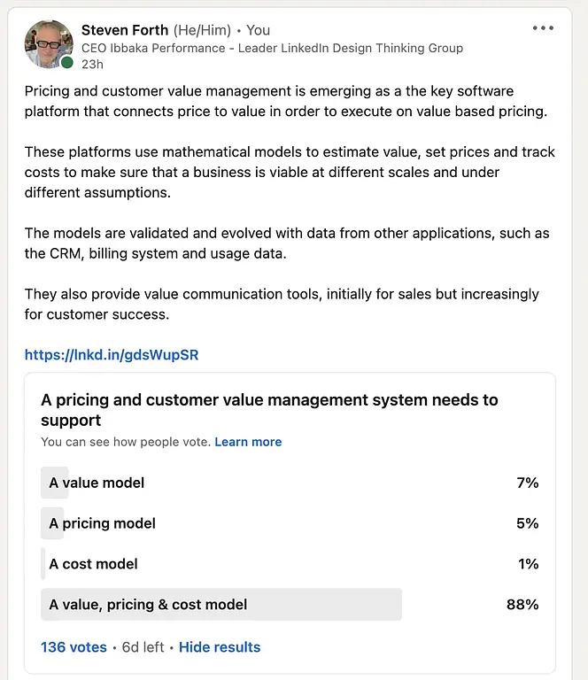Click the '6d left' poll duration text

coord(143,647)
